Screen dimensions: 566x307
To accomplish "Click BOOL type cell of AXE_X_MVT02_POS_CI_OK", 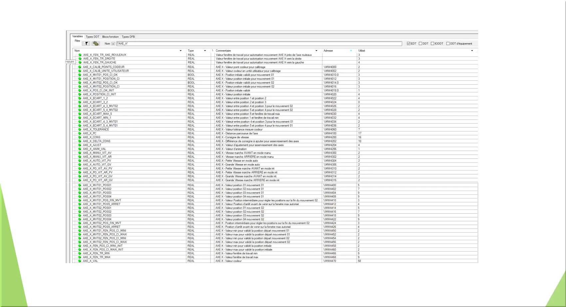I will point(191,83).
